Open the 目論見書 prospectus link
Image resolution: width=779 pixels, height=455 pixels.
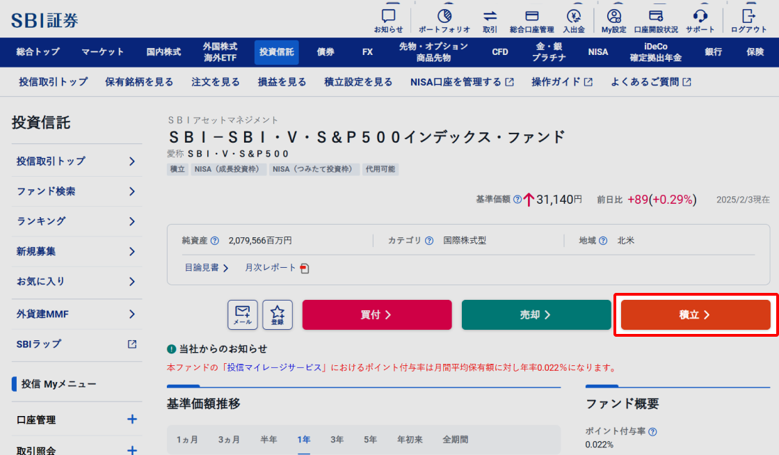pos(206,268)
